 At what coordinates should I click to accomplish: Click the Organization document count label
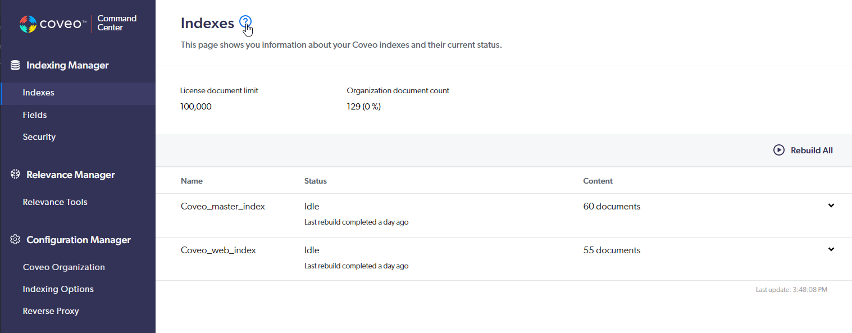pyautogui.click(x=398, y=90)
